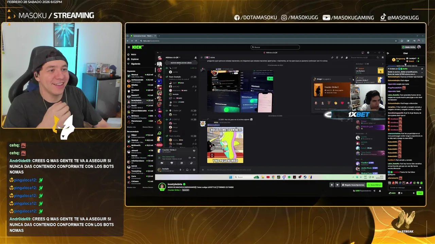Focus the Kick Buscar search field
The width and height of the screenshot is (435, 244).
(275, 47)
